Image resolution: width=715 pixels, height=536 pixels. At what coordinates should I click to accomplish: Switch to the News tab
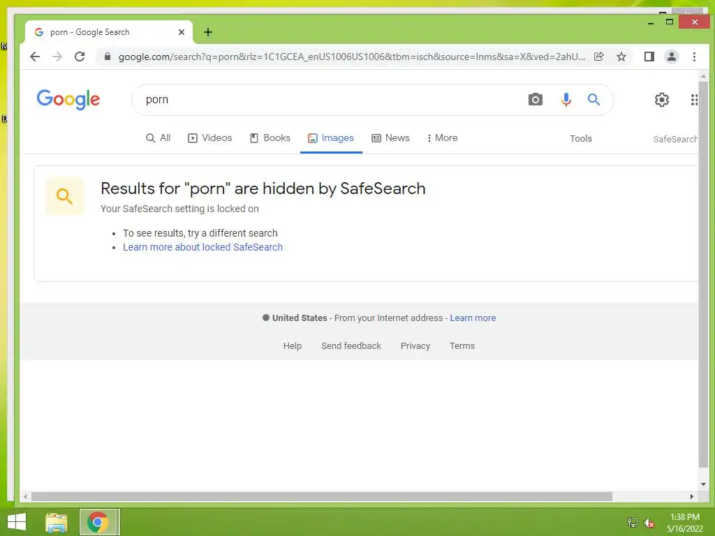pos(390,137)
